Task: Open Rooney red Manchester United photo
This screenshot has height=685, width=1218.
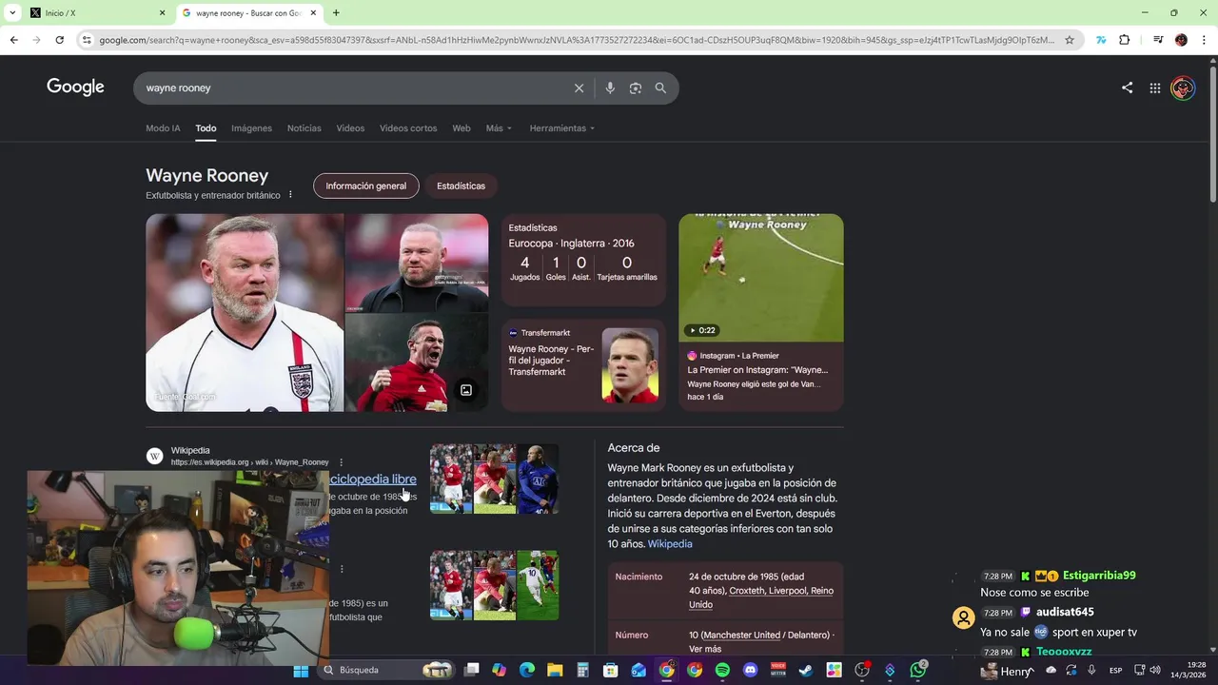Action: pyautogui.click(x=417, y=362)
